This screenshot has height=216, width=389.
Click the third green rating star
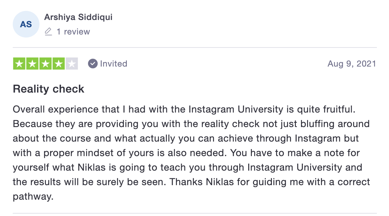coord(46,64)
